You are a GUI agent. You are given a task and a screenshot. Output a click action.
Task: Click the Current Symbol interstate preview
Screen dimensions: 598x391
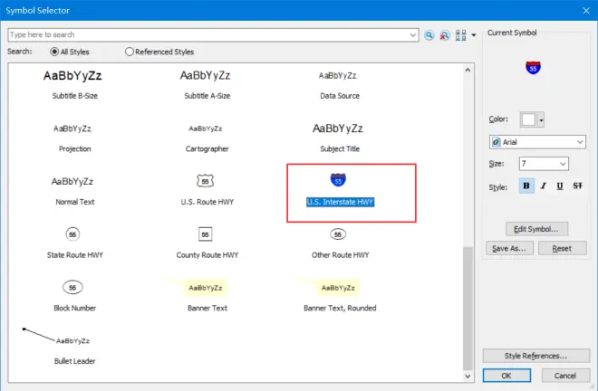tap(533, 68)
